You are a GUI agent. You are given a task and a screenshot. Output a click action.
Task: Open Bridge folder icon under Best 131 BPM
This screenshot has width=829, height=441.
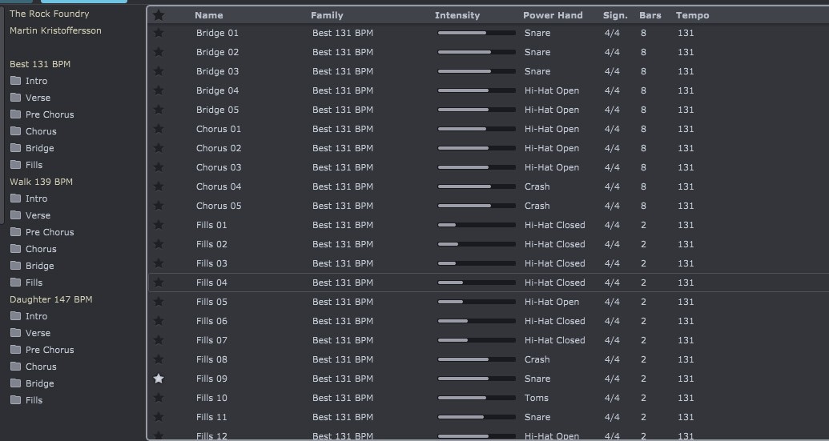click(16, 148)
